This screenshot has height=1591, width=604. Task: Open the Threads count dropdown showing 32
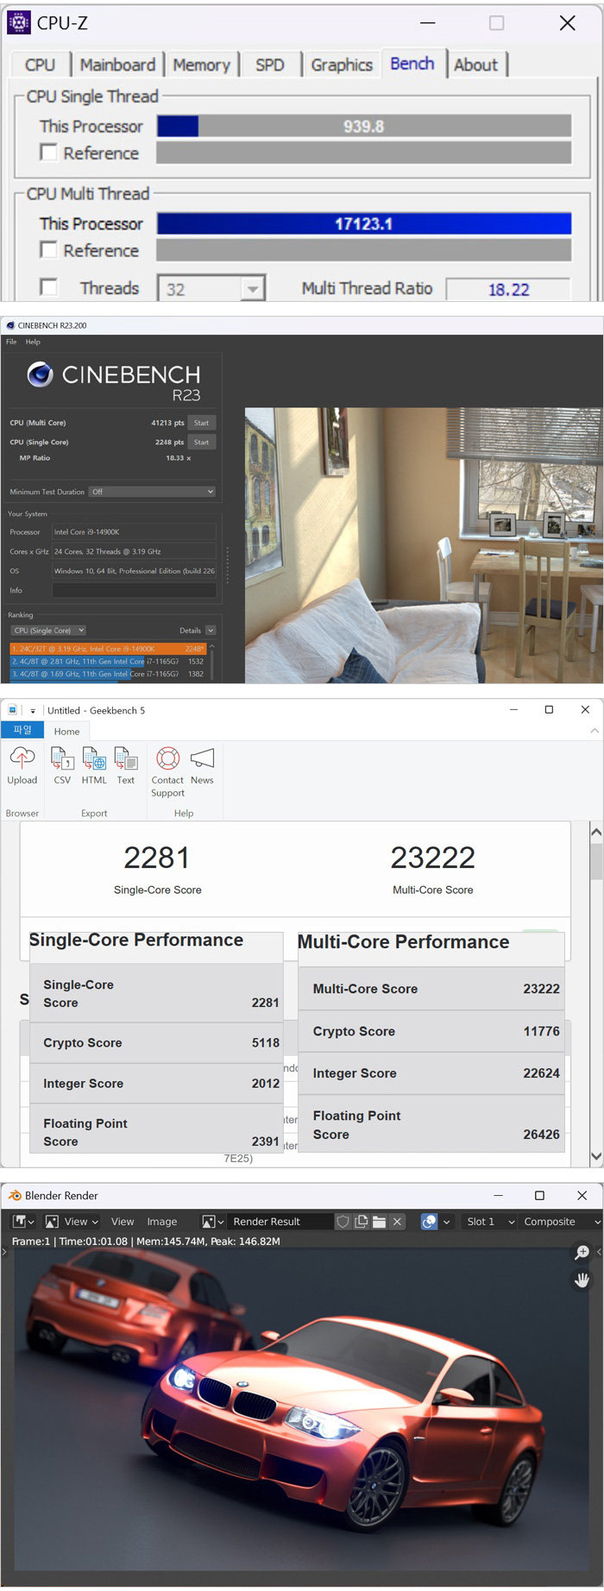click(x=252, y=289)
